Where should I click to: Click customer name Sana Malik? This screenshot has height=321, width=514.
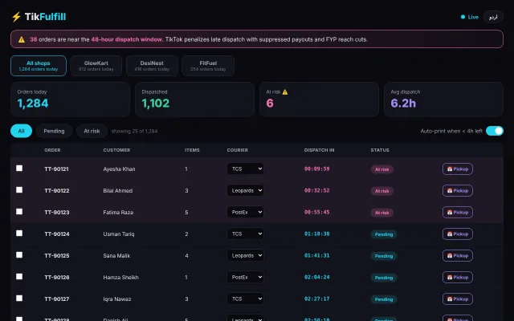coord(116,255)
